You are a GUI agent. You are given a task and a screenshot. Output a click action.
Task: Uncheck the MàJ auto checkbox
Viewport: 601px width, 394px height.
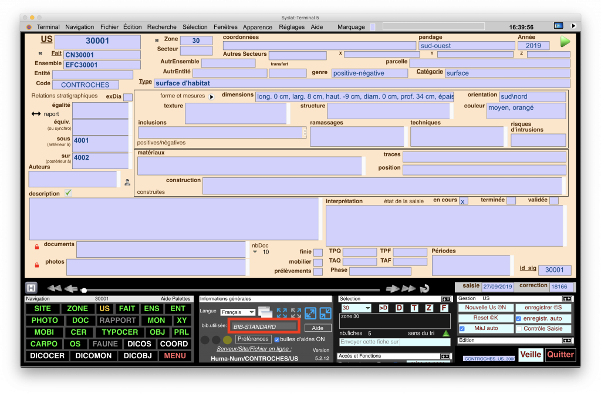[x=462, y=328]
